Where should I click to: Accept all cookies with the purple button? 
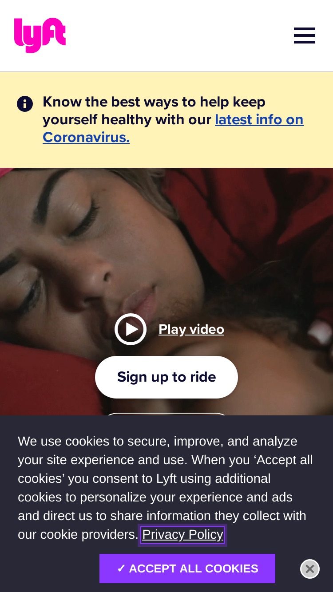pos(187,568)
